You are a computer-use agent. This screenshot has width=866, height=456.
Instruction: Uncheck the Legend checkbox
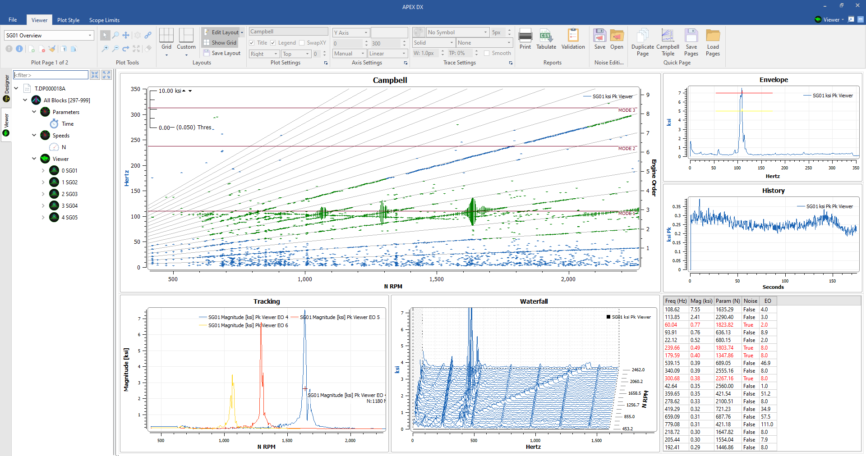pos(273,43)
